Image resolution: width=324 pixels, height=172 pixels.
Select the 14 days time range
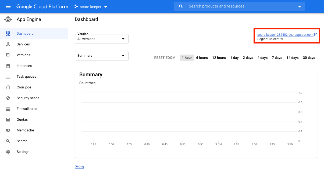coord(293,58)
